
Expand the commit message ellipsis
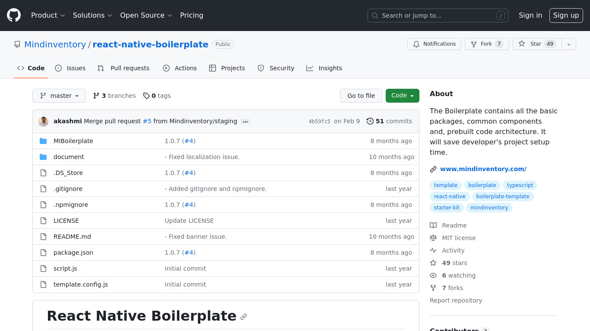(245, 122)
